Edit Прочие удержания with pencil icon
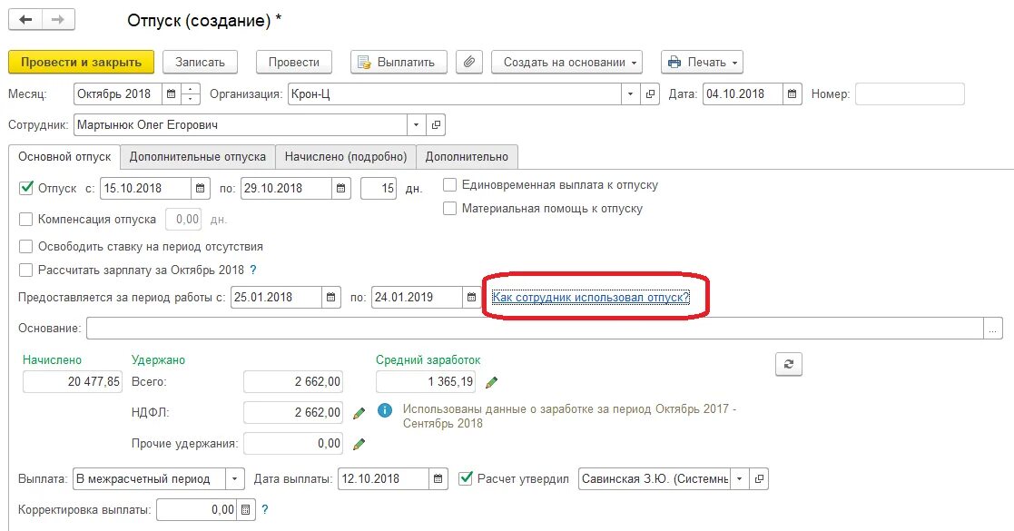 pos(359,444)
